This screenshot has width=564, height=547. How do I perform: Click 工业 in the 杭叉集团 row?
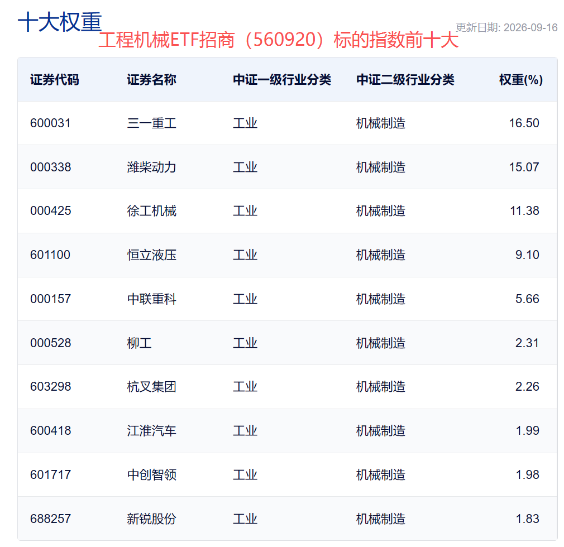[245, 387]
